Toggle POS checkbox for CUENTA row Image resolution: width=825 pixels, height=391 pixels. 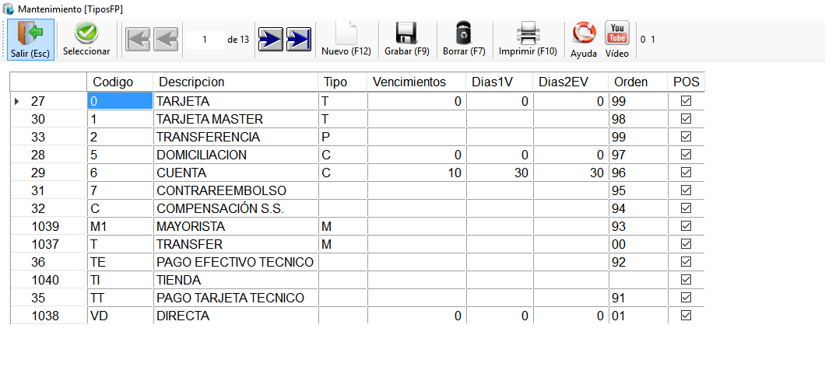(686, 173)
